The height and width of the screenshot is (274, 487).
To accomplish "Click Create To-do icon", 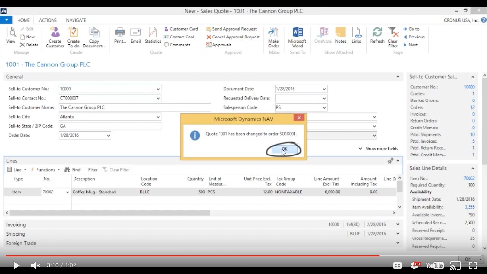I will coord(74,37).
